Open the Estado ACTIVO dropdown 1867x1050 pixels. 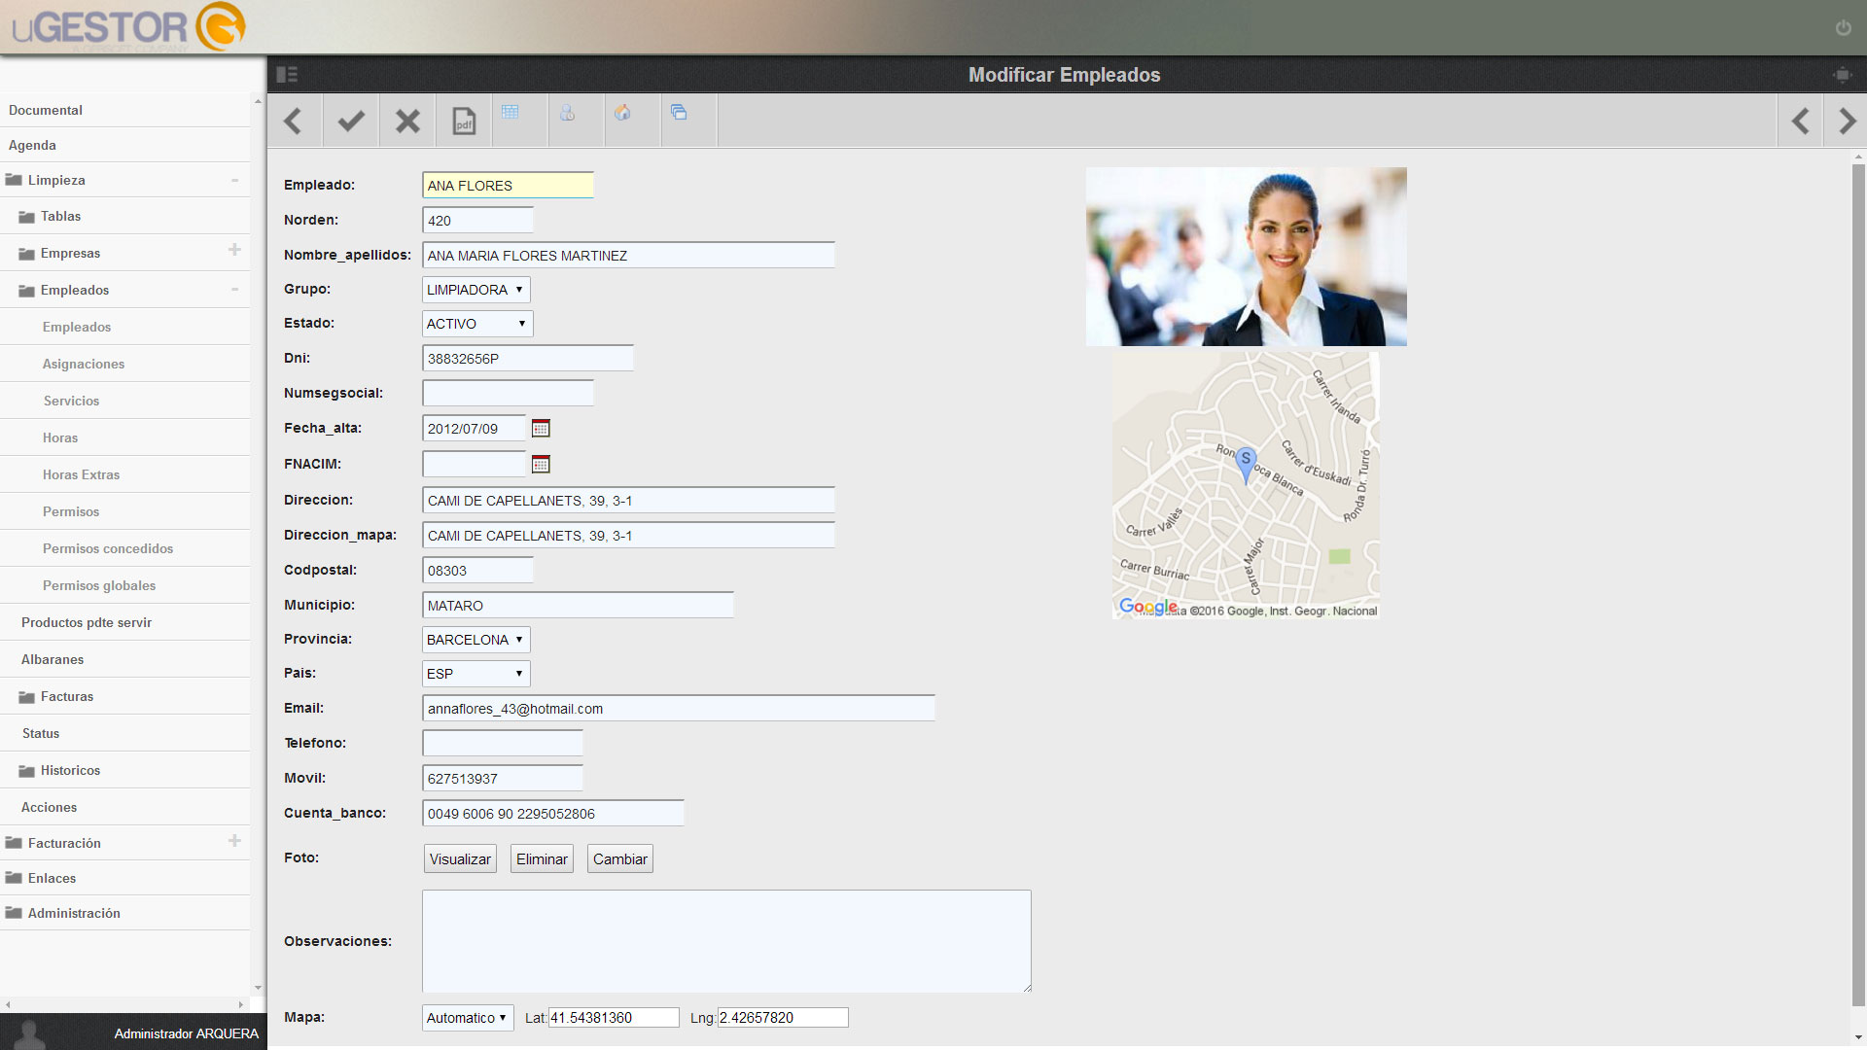(477, 324)
